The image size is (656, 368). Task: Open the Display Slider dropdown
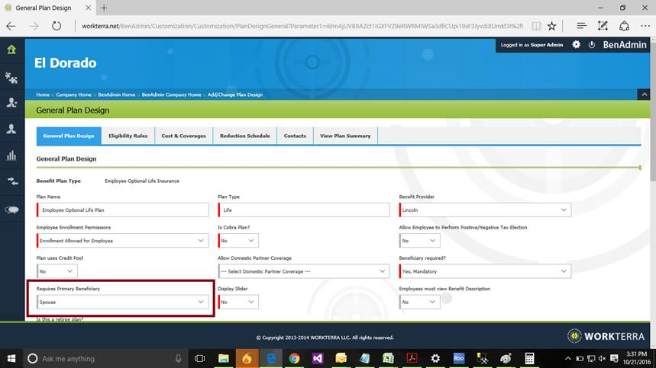click(x=238, y=302)
